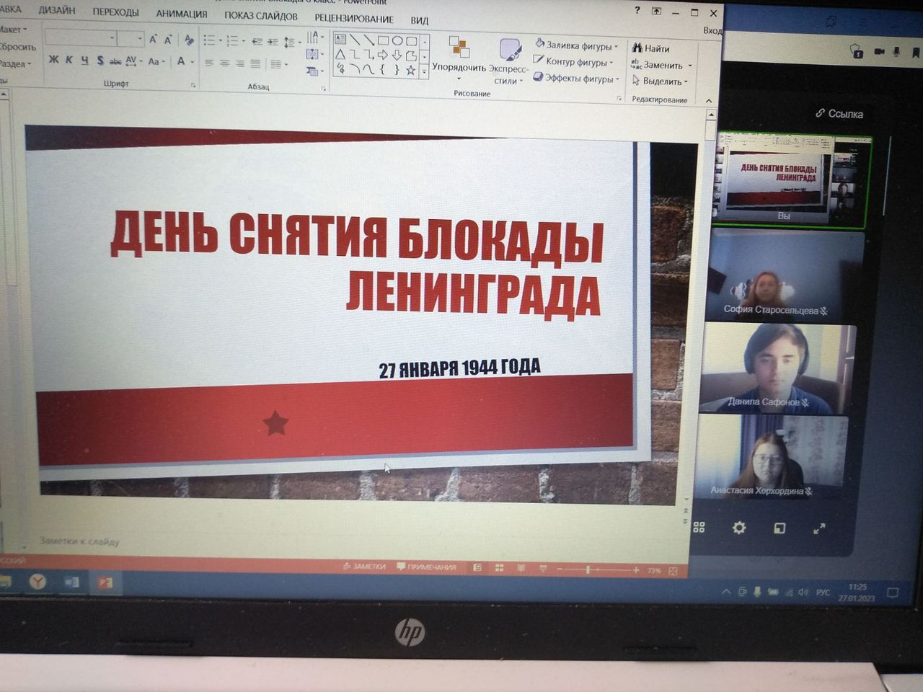The image size is (923, 692).
Task: Center paragraph text
Action: (x=224, y=63)
